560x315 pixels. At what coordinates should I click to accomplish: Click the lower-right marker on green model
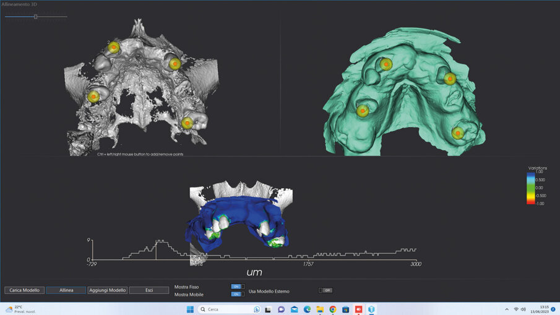click(458, 133)
